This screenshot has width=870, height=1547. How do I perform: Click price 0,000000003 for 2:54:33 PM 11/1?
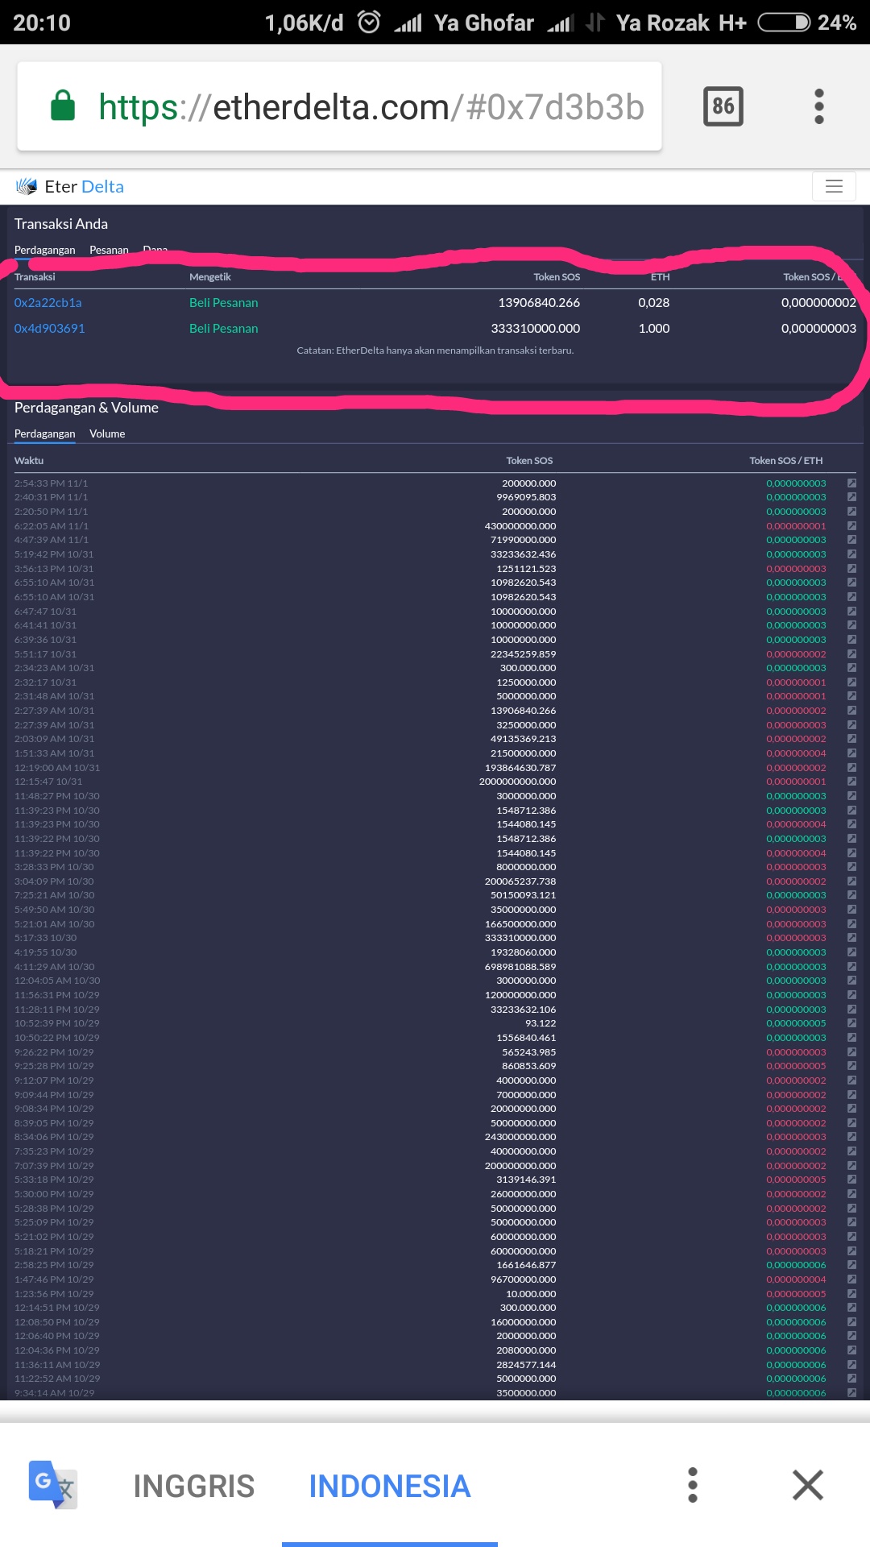[x=796, y=483]
